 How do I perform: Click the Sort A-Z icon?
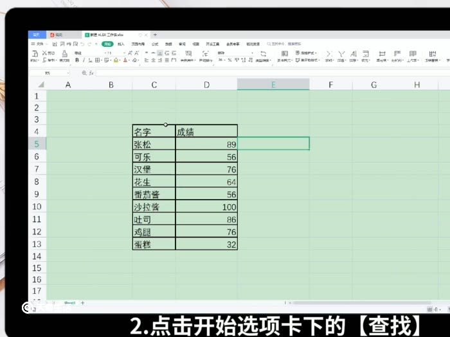(354, 53)
